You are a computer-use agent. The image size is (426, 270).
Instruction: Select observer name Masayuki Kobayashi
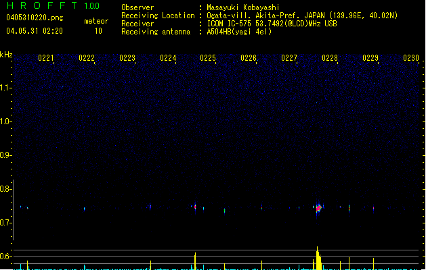243,7
